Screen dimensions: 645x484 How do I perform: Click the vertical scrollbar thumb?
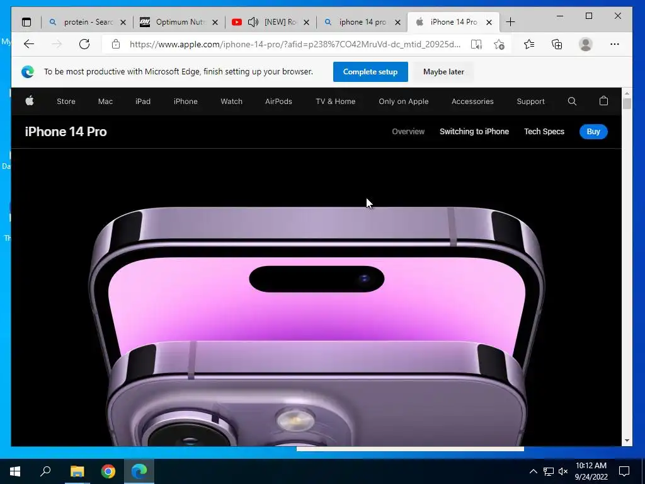click(x=627, y=103)
